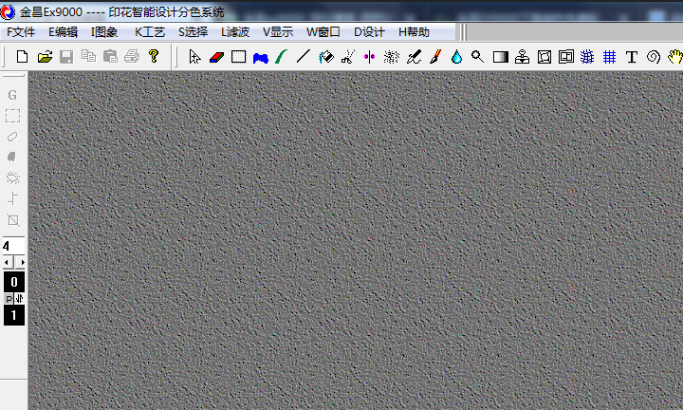Select the square frame with circle tool
This screenshot has width=683, height=410.
tap(545, 57)
